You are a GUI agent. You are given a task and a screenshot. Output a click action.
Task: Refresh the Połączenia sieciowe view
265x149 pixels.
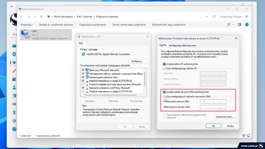[x=214, y=17]
